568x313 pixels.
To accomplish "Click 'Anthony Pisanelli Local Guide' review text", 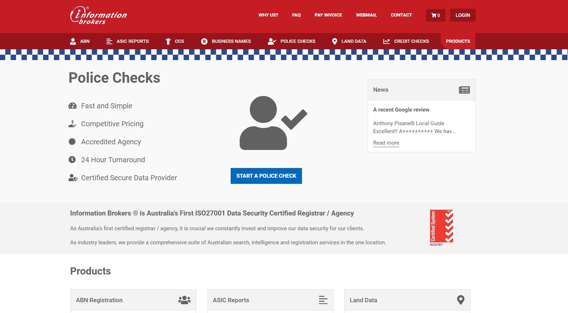I will pyautogui.click(x=409, y=123).
